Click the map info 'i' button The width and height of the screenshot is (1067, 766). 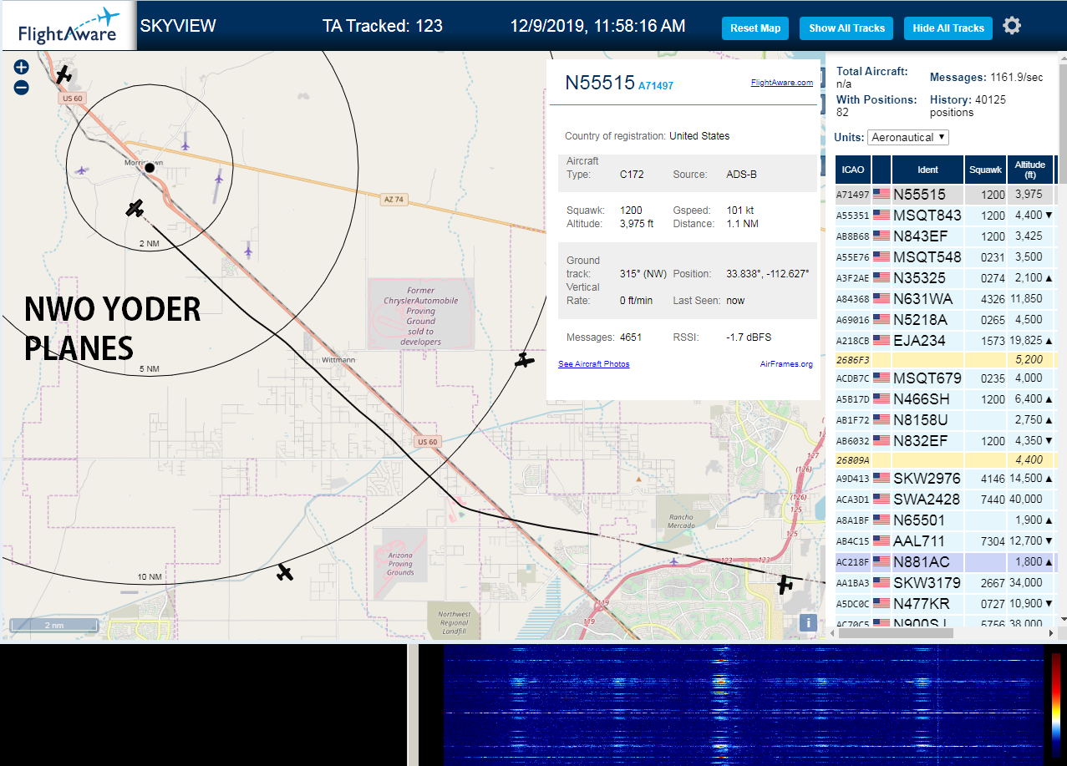click(x=808, y=622)
